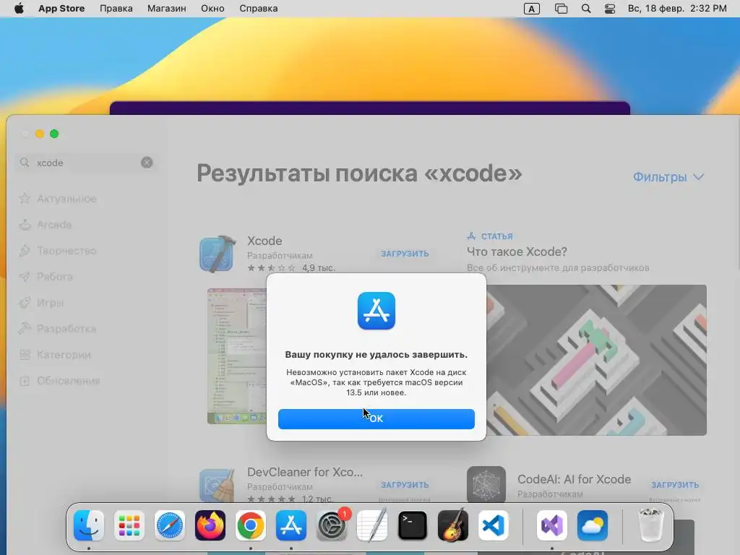Image resolution: width=740 pixels, height=555 pixels.
Task: Open the Игры sidebar section
Action: 50,303
